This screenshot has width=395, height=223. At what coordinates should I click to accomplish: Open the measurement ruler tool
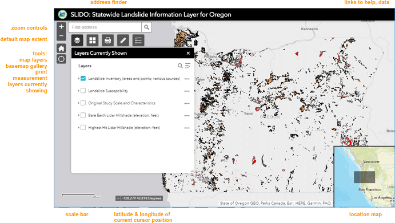click(x=123, y=40)
